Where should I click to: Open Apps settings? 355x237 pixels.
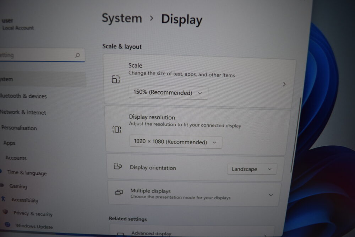click(x=9, y=143)
